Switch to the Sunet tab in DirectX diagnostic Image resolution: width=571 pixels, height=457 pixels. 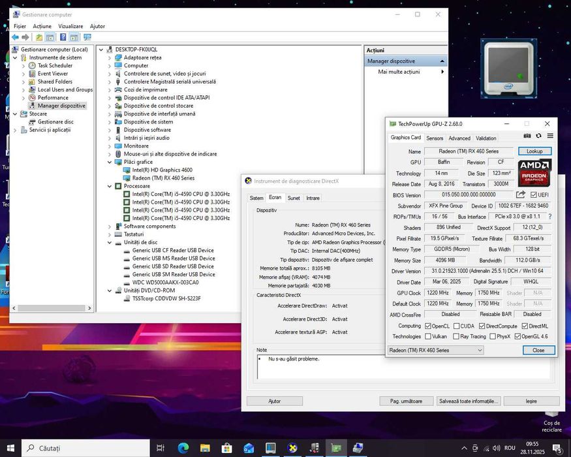[x=294, y=198]
